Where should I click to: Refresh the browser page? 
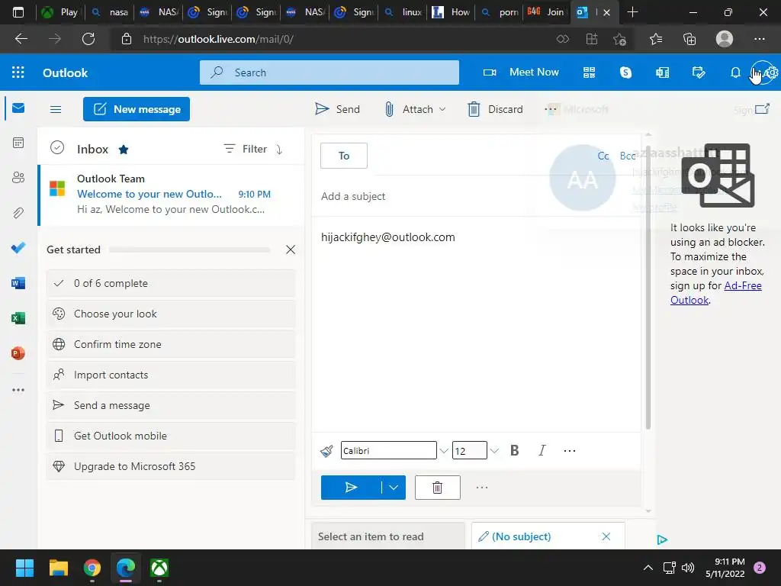tap(88, 39)
